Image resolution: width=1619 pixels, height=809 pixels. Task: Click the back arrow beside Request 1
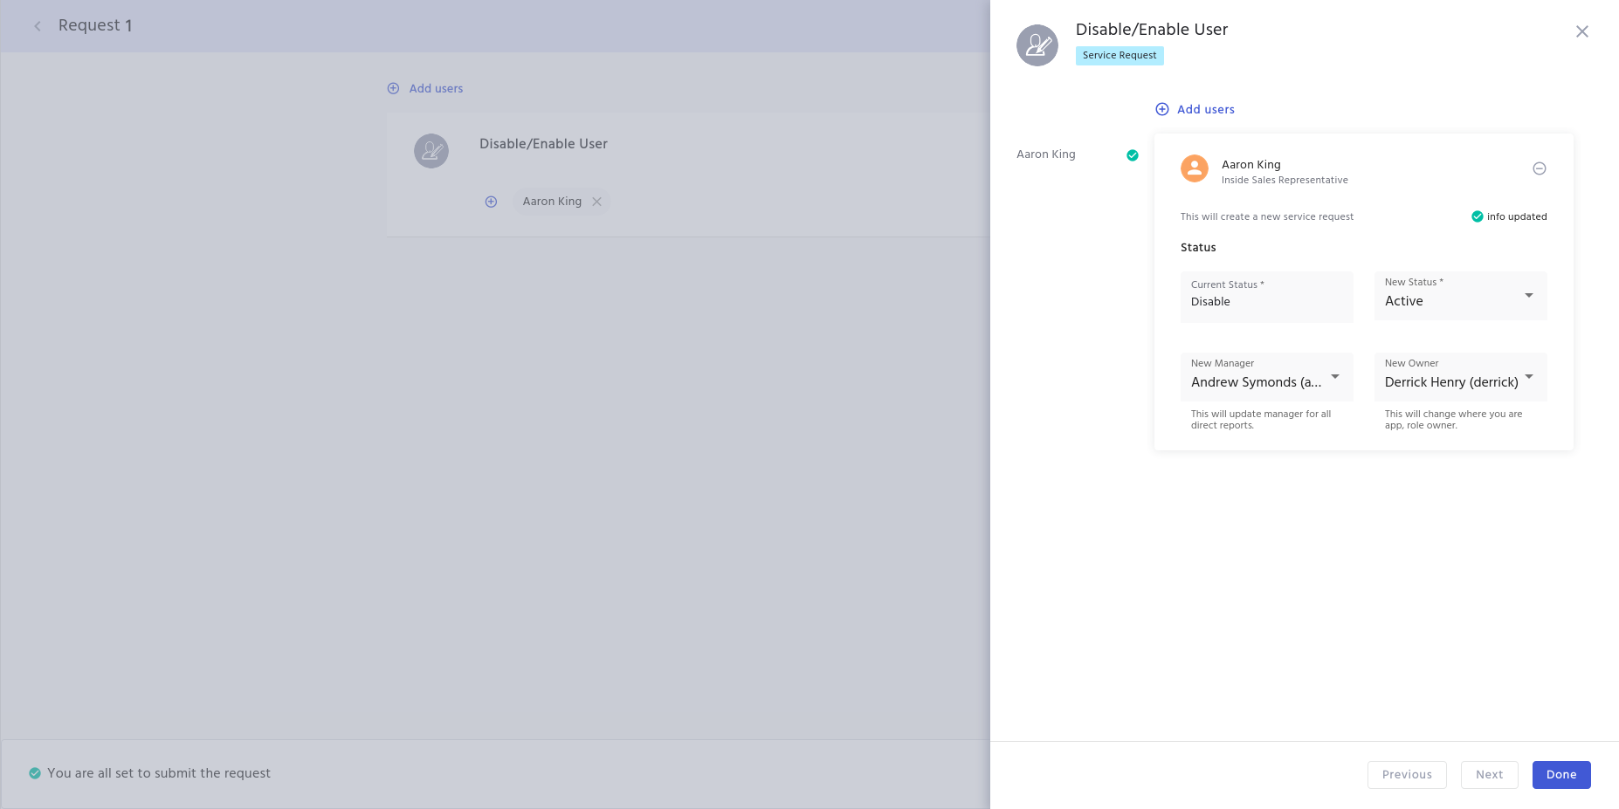pyautogui.click(x=38, y=26)
